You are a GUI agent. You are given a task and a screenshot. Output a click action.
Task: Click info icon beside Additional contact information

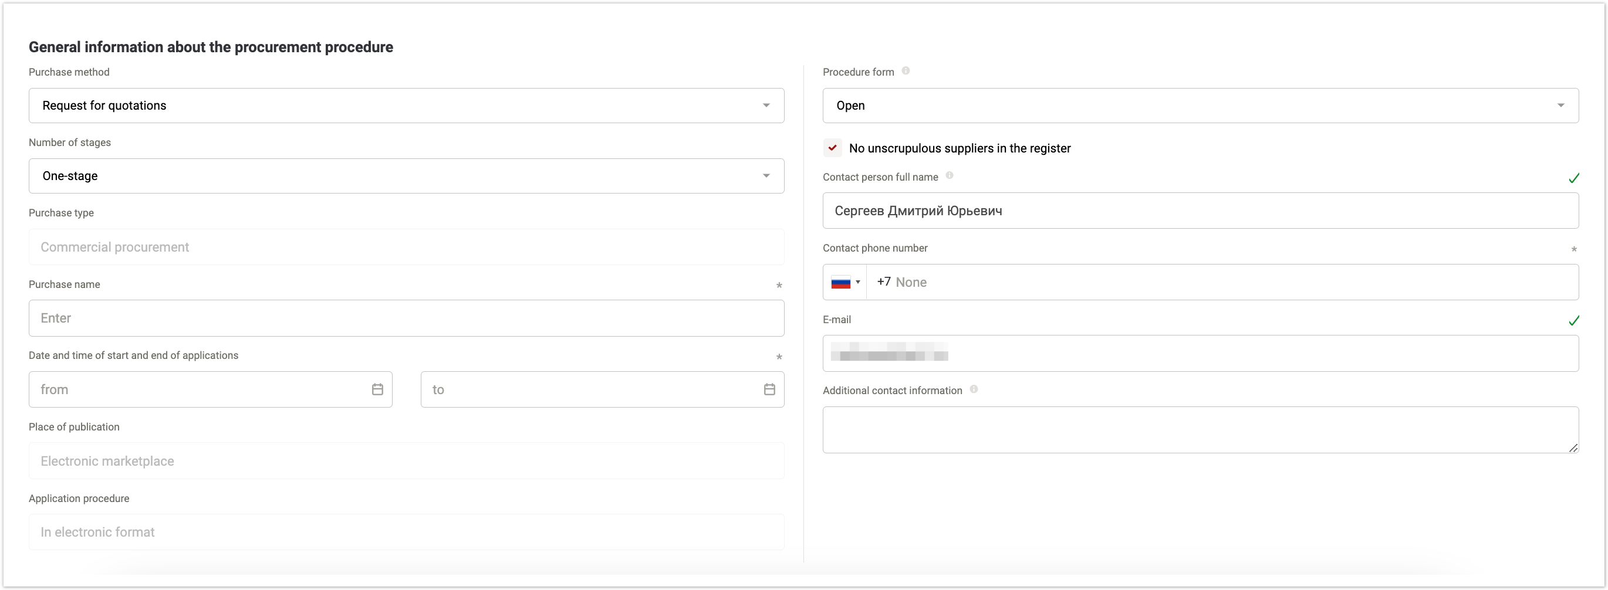pos(973,389)
